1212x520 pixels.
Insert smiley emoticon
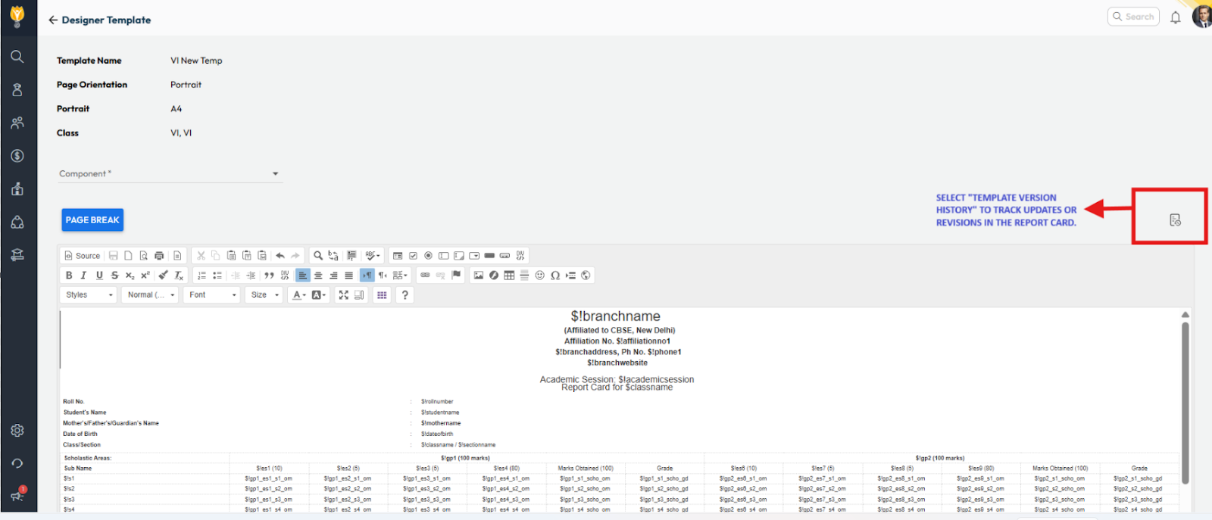(x=539, y=276)
